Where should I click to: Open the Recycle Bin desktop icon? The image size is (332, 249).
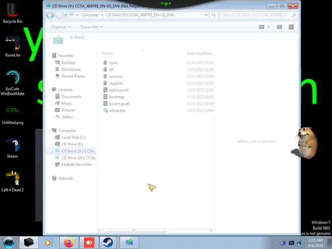(13, 13)
